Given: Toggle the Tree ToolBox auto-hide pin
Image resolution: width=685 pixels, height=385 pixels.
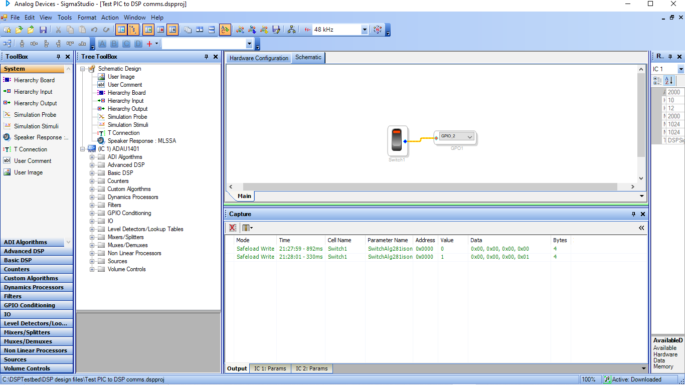Looking at the screenshot, I should (x=206, y=57).
